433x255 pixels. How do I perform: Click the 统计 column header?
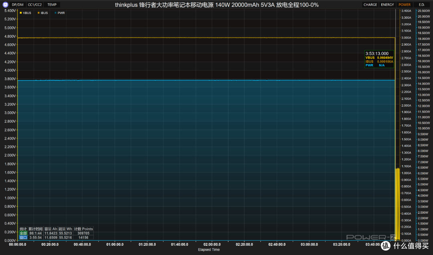click(x=23, y=229)
